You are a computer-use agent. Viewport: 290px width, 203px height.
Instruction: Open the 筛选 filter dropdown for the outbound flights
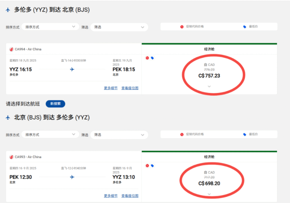point(119,27)
